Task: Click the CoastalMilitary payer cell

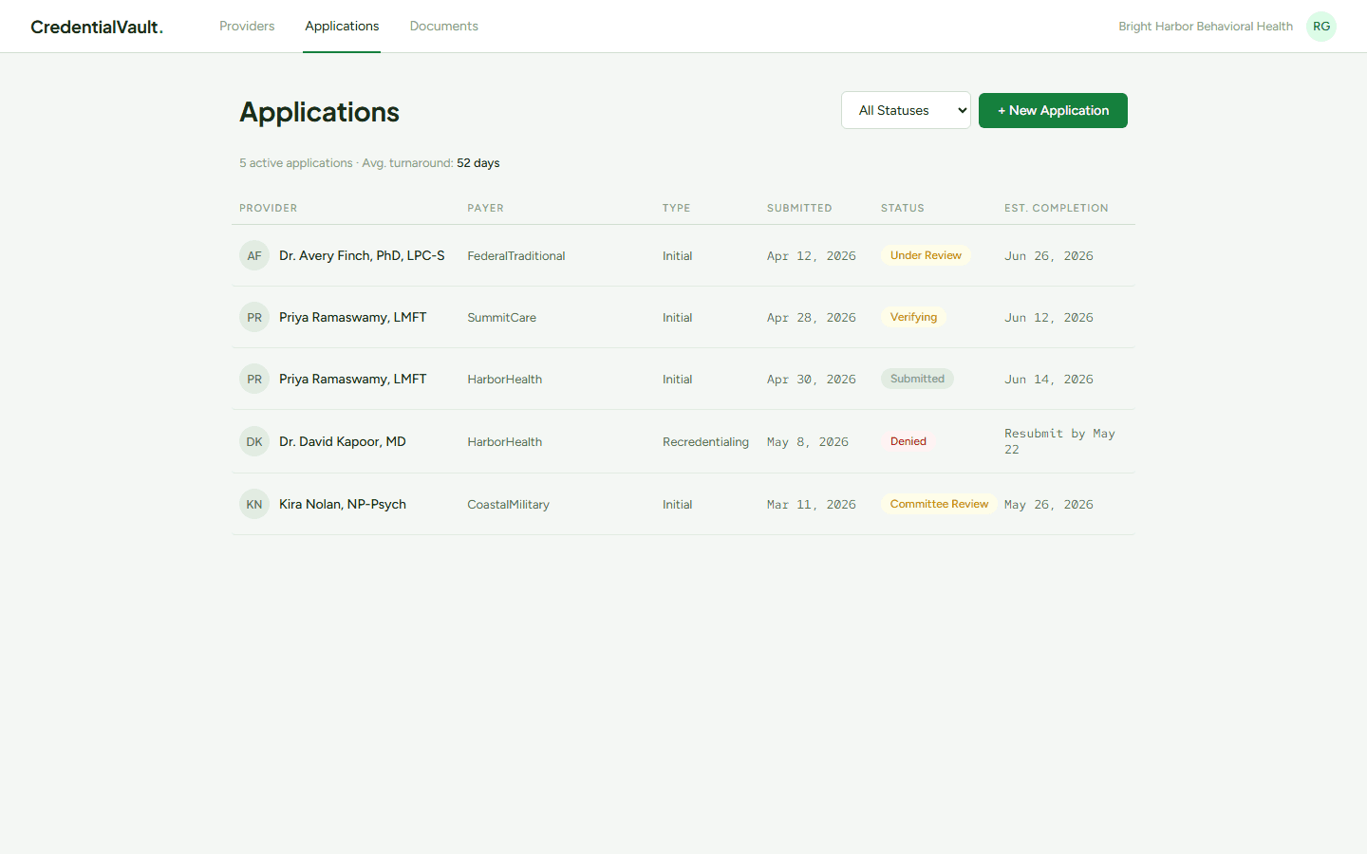Action: [508, 505]
